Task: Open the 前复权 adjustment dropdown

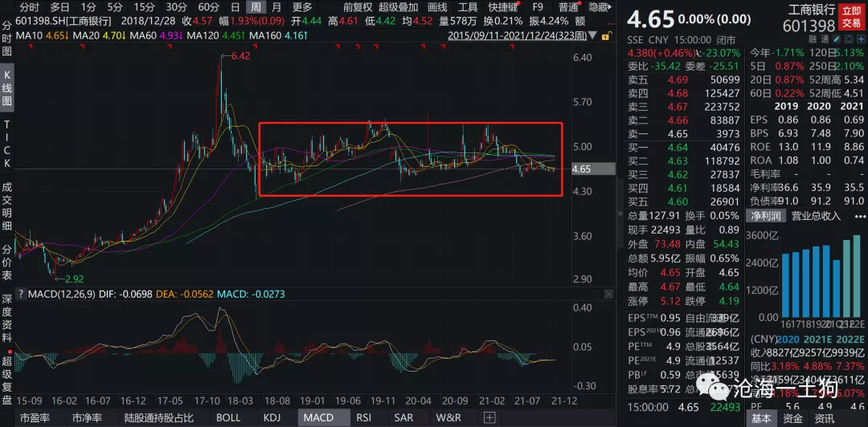Action: (x=358, y=7)
